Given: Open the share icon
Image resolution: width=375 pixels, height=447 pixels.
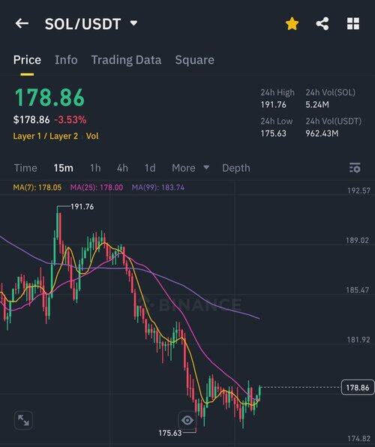Looking at the screenshot, I should [x=322, y=24].
